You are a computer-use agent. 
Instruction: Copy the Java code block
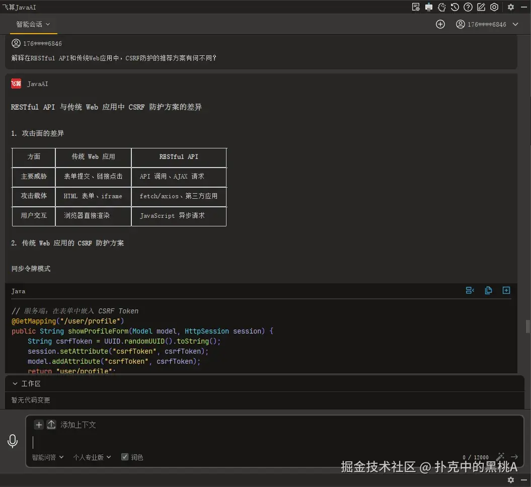(488, 290)
